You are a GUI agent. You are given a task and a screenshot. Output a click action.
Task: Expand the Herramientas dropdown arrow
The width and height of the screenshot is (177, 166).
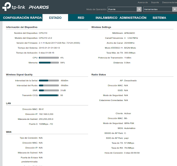(x=175, y=9)
